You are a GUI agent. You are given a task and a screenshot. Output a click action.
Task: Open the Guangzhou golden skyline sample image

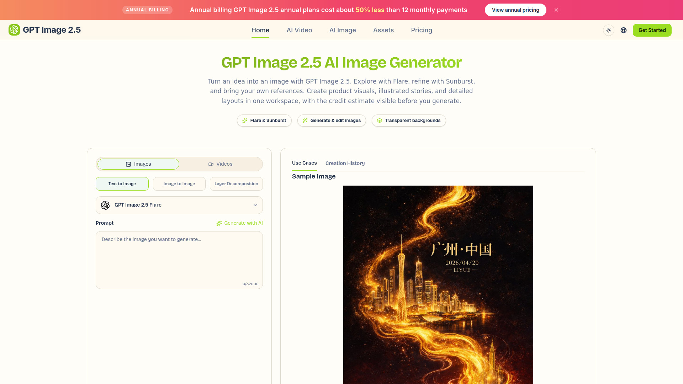[438, 285]
